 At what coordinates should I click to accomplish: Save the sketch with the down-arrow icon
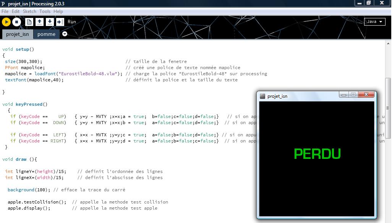pos(50,22)
